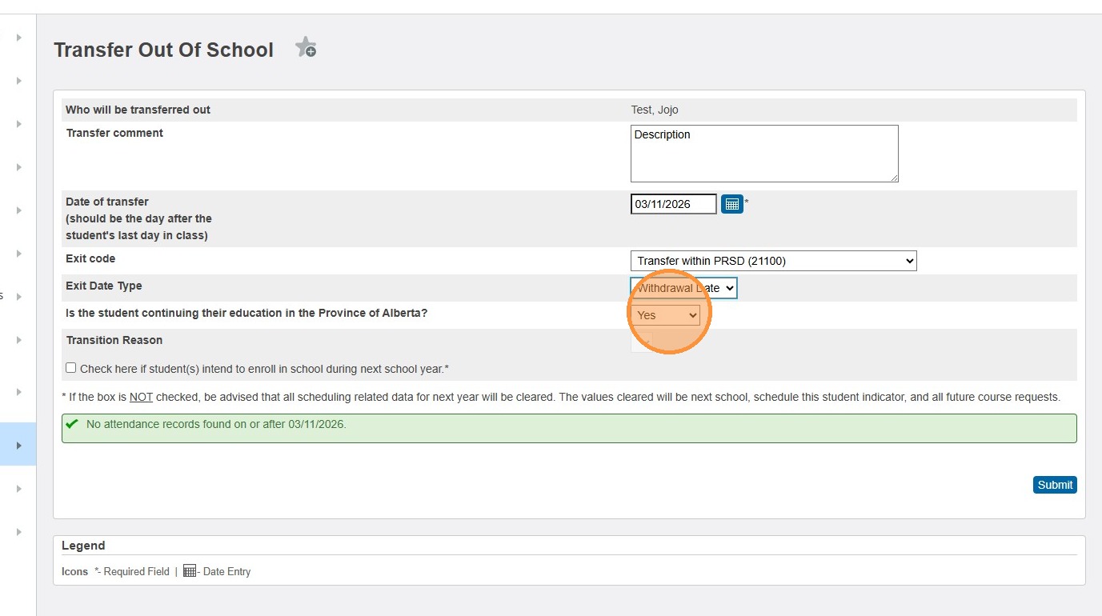Open the Exit code dropdown
The image size is (1102, 616).
point(773,261)
